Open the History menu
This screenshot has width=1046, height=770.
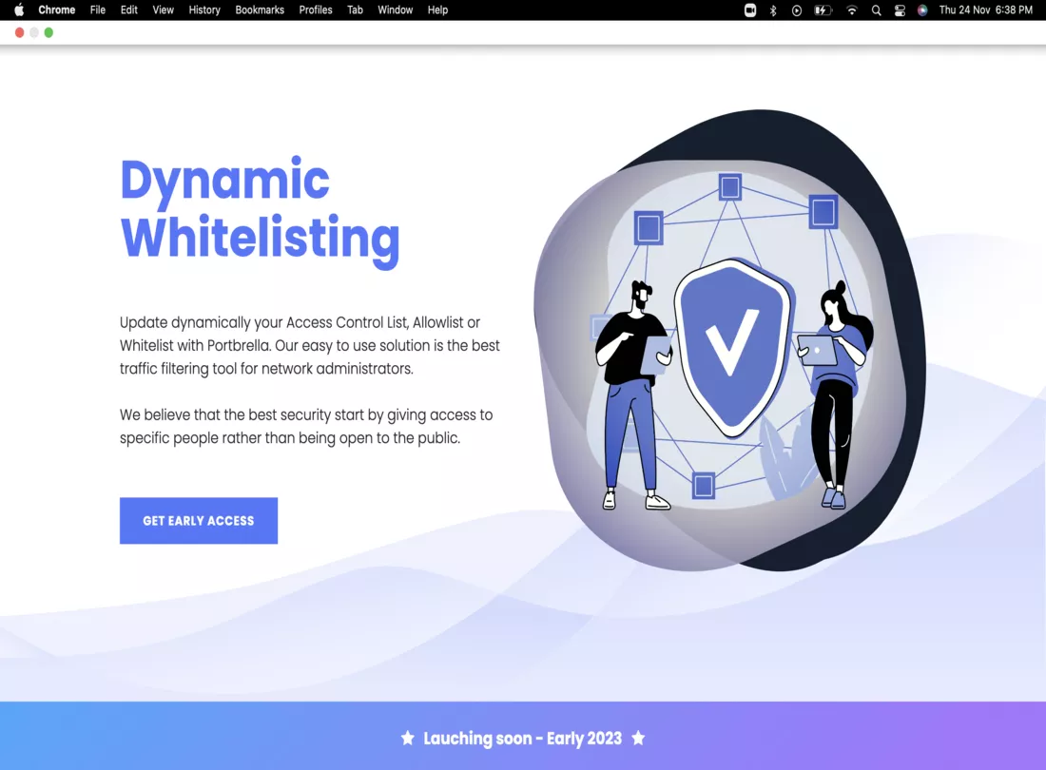coord(204,10)
